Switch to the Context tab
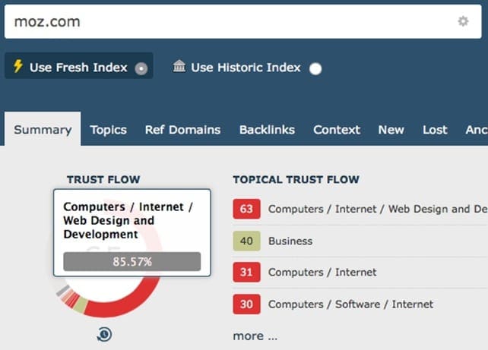The width and height of the screenshot is (488, 350). [337, 130]
